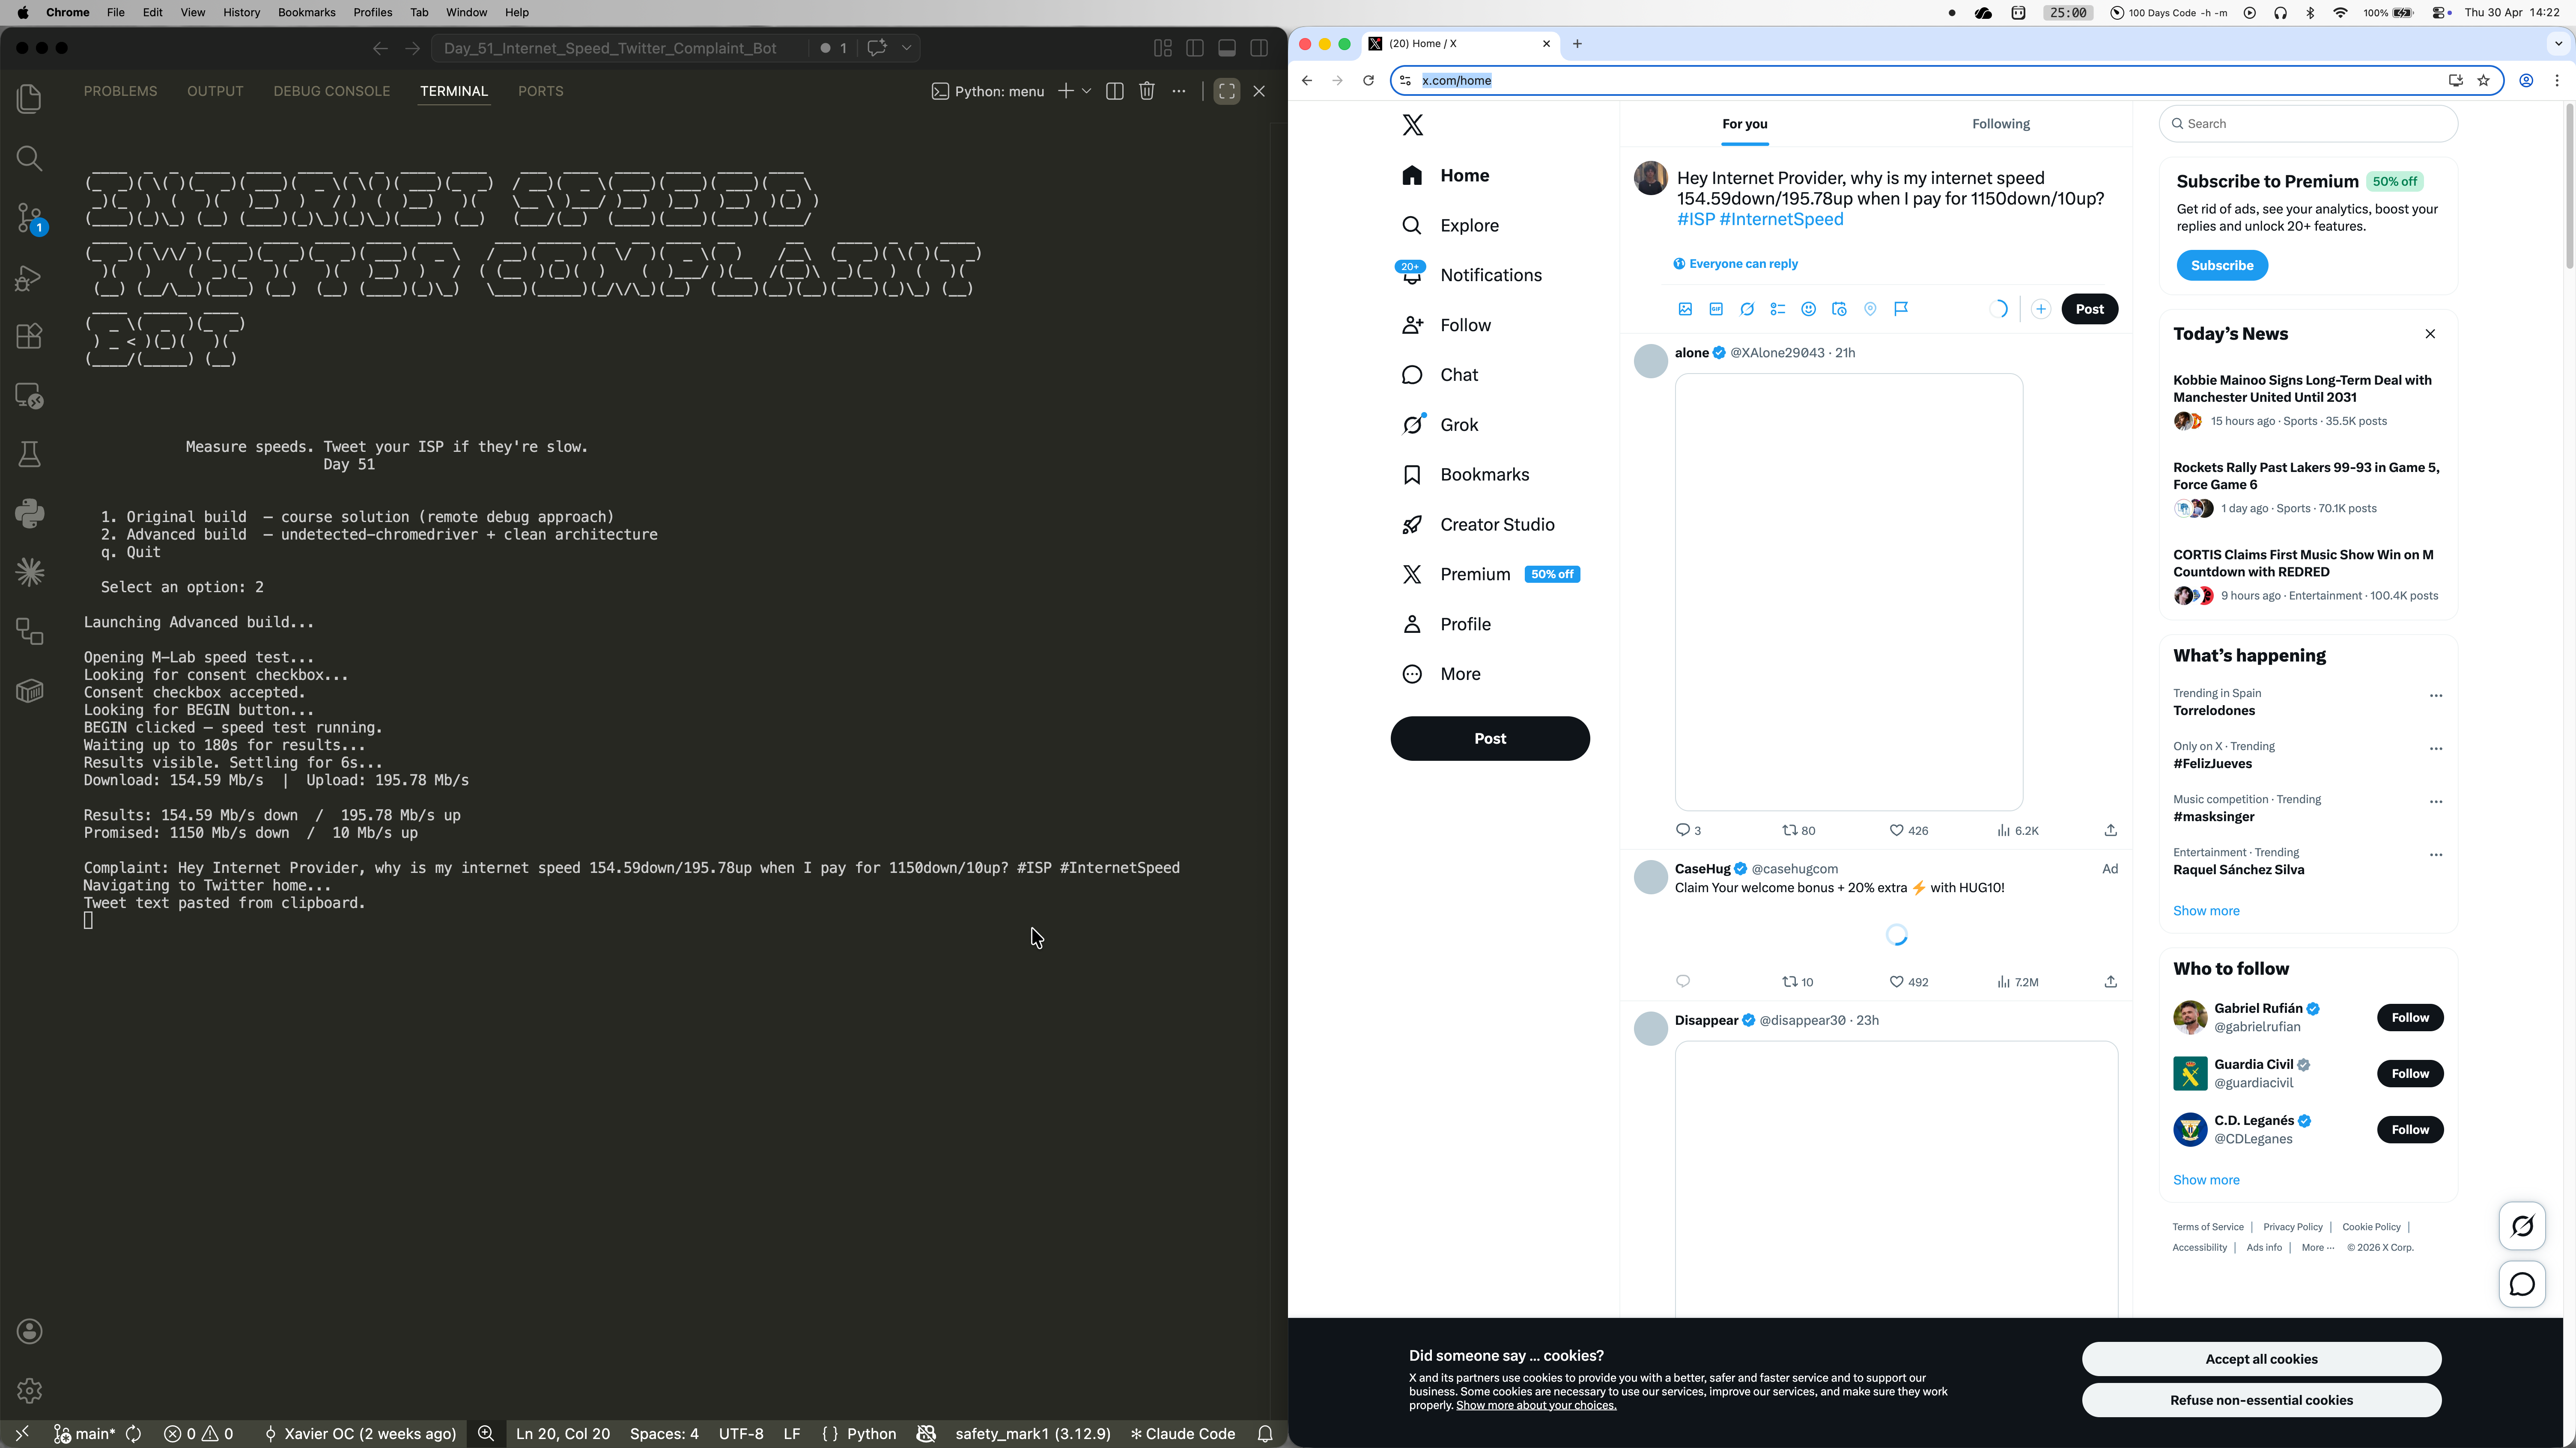
Task: Kill terminal with the trash icon
Action: (1147, 91)
